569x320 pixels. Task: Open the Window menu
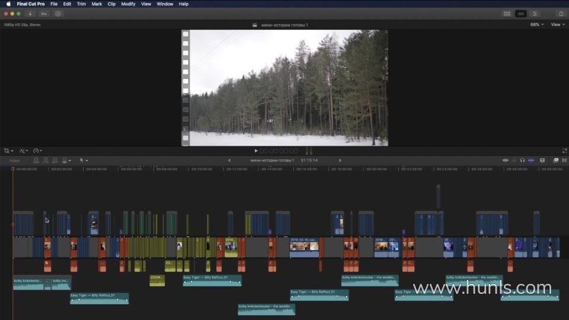[x=165, y=4]
